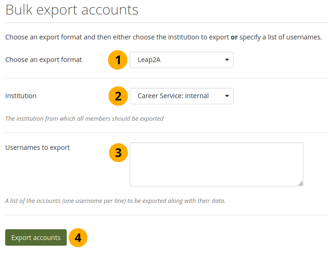Click the one username per line hint

pos(115,201)
